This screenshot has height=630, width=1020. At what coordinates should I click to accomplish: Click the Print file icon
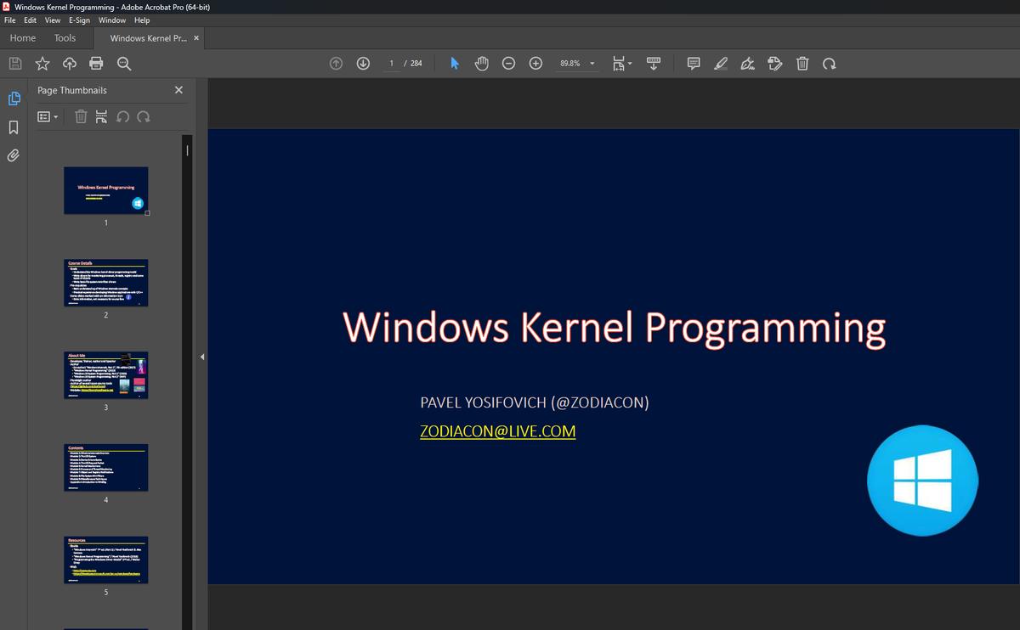(x=96, y=64)
